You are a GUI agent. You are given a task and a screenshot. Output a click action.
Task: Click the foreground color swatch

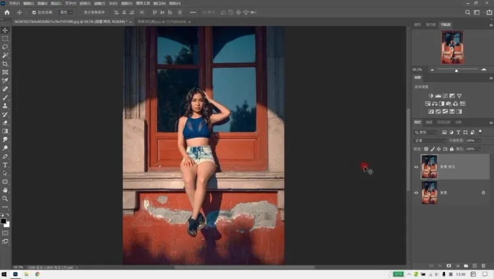coord(3,221)
